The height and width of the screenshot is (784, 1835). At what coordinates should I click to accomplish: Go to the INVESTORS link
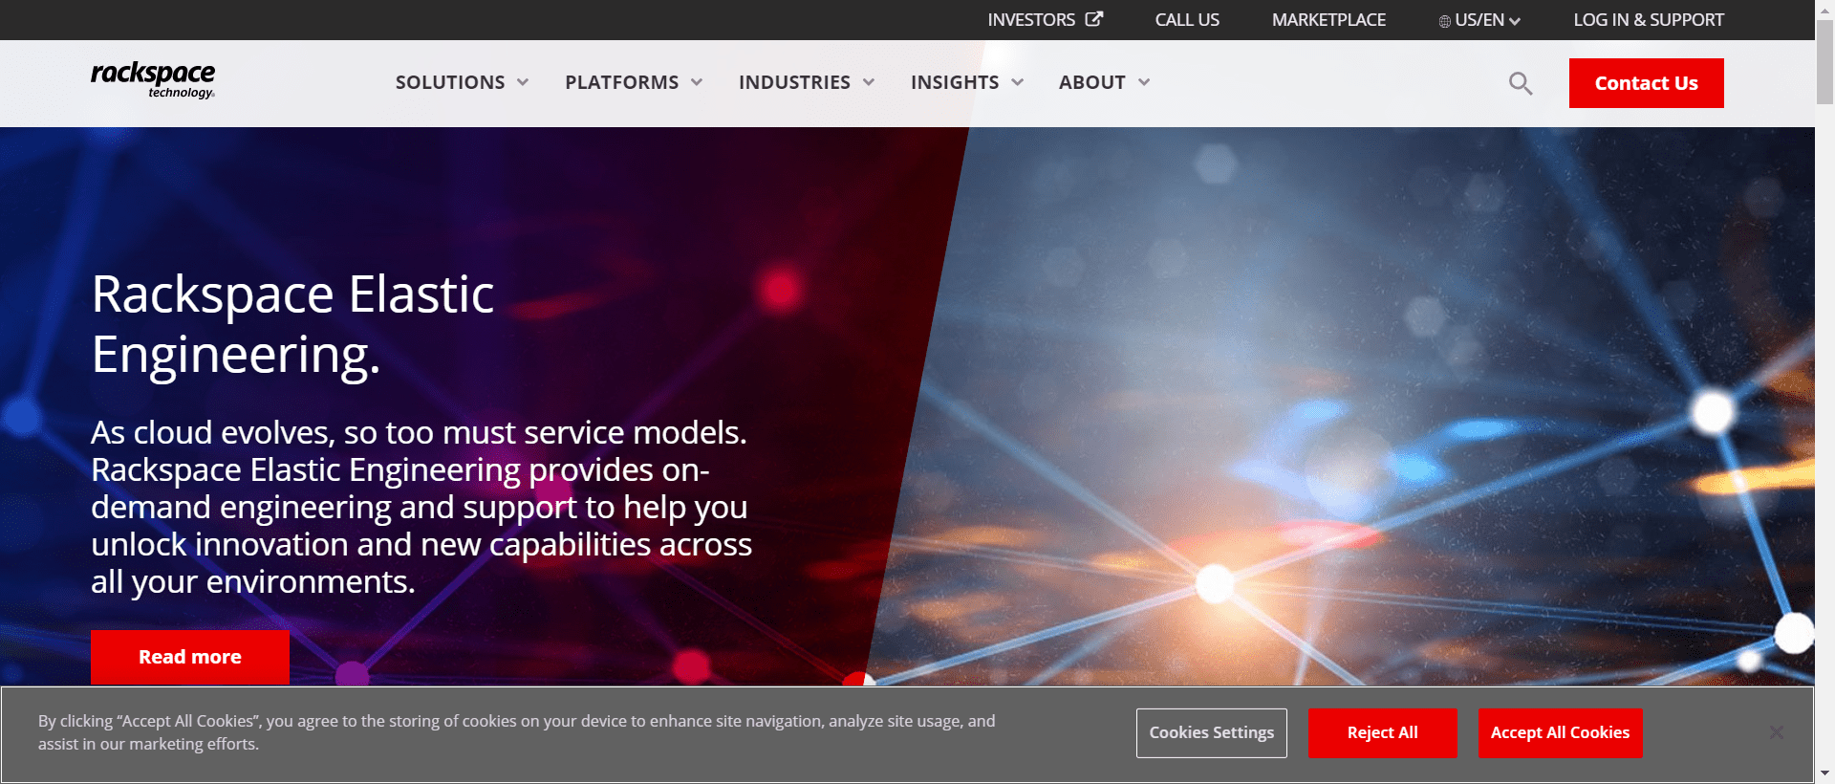point(1031,20)
